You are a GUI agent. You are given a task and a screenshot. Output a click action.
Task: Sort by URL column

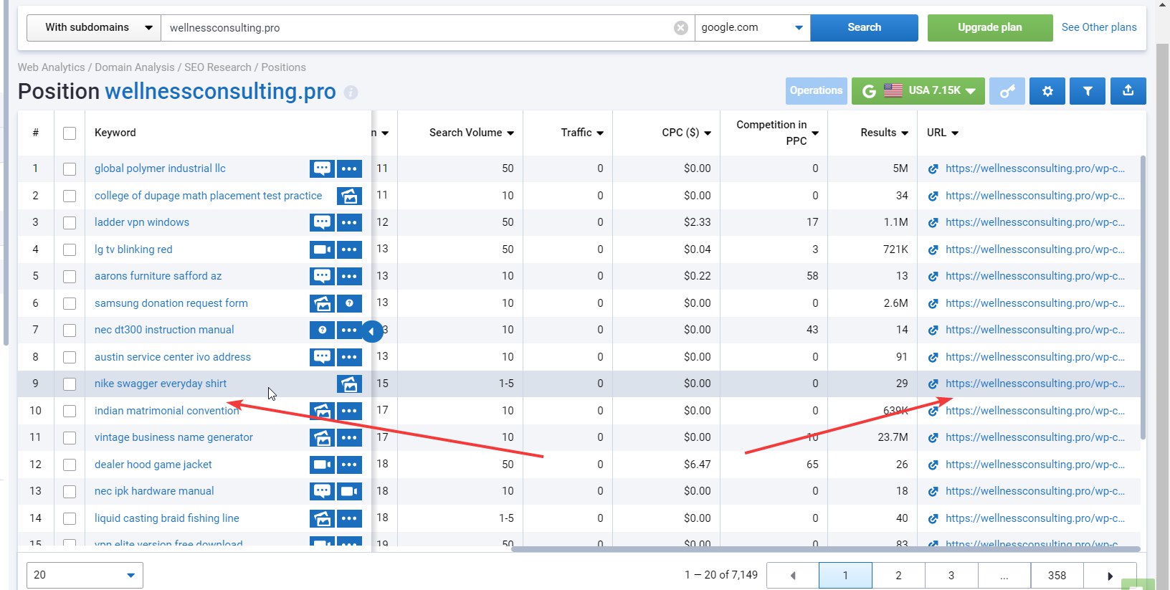943,133
